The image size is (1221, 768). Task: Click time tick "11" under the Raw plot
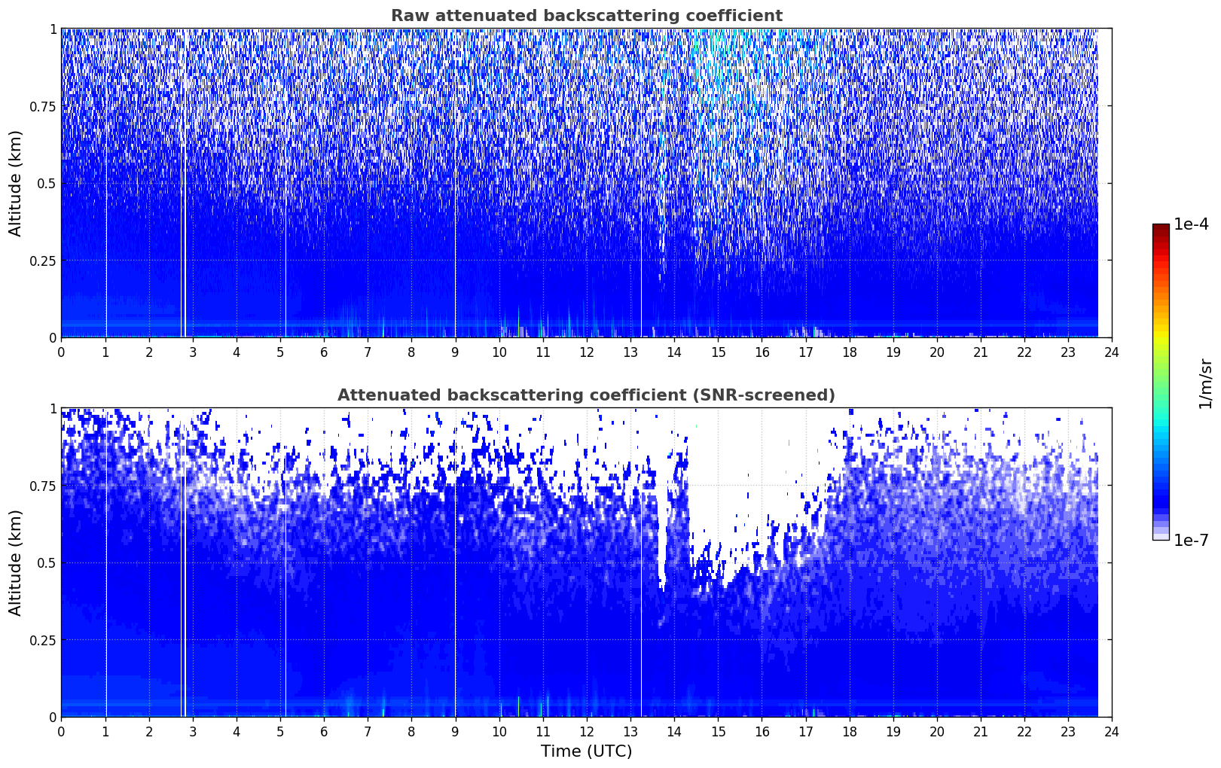543,352
